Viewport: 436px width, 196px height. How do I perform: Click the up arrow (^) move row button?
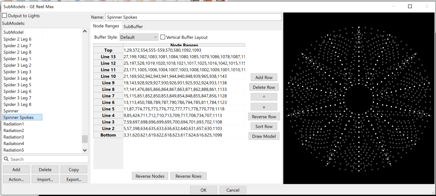264,97
